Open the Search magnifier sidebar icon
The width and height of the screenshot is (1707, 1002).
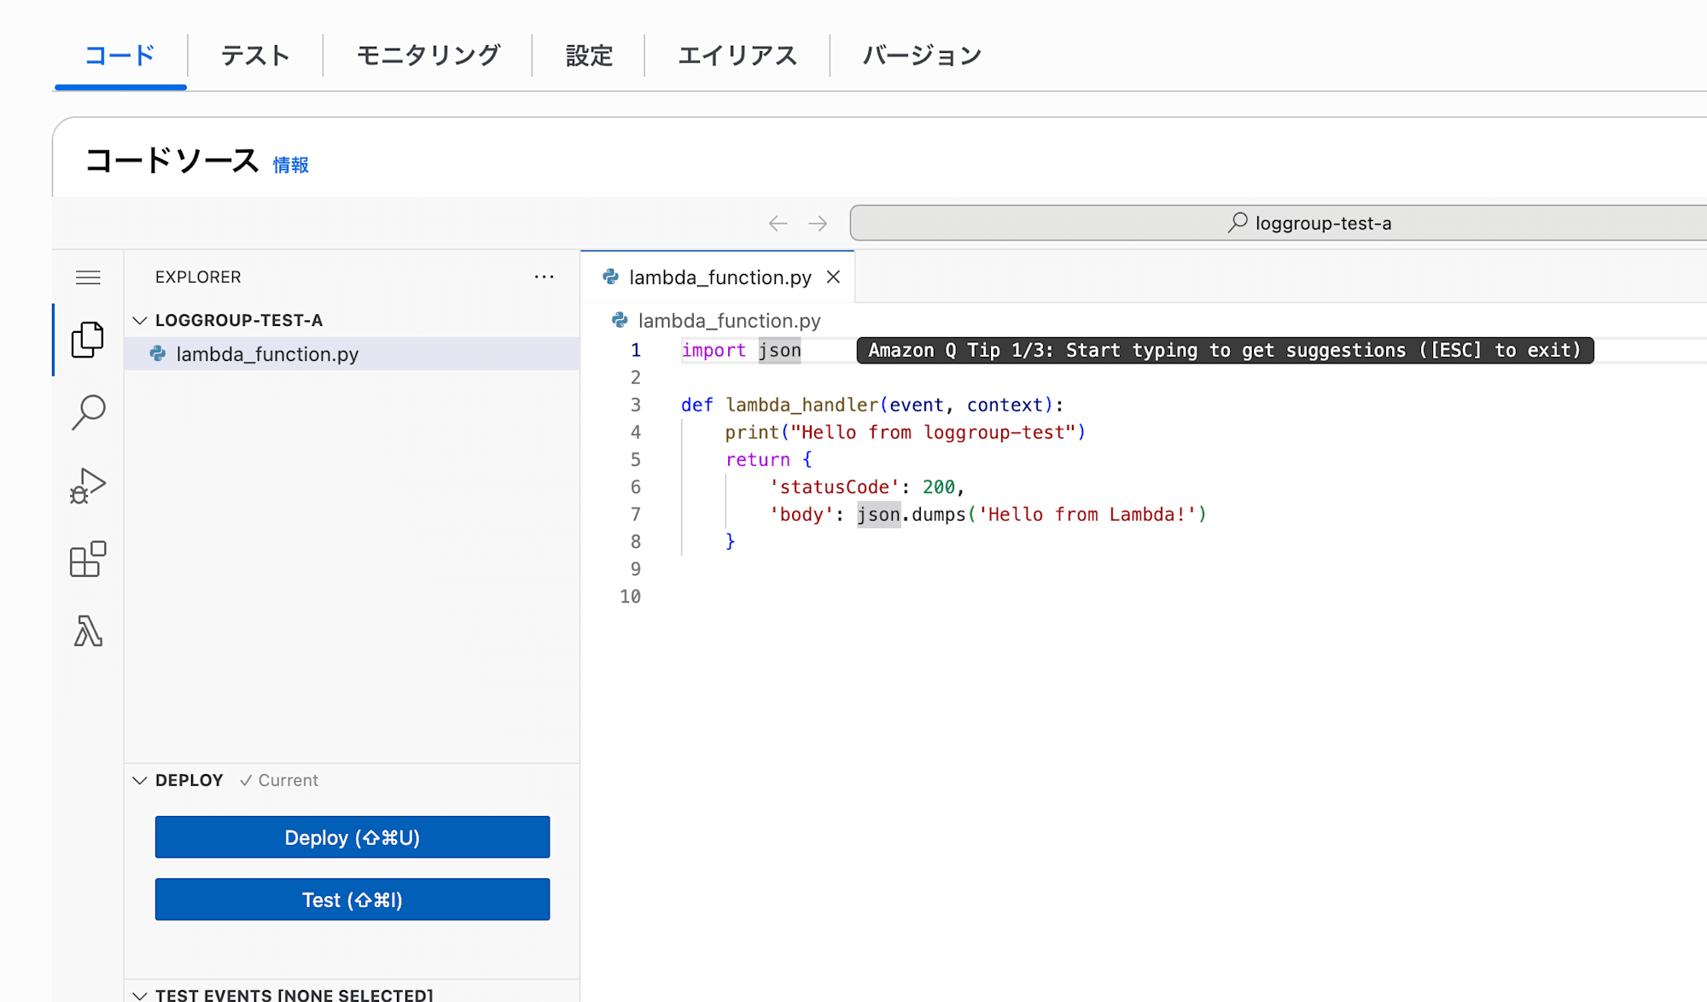coord(88,412)
